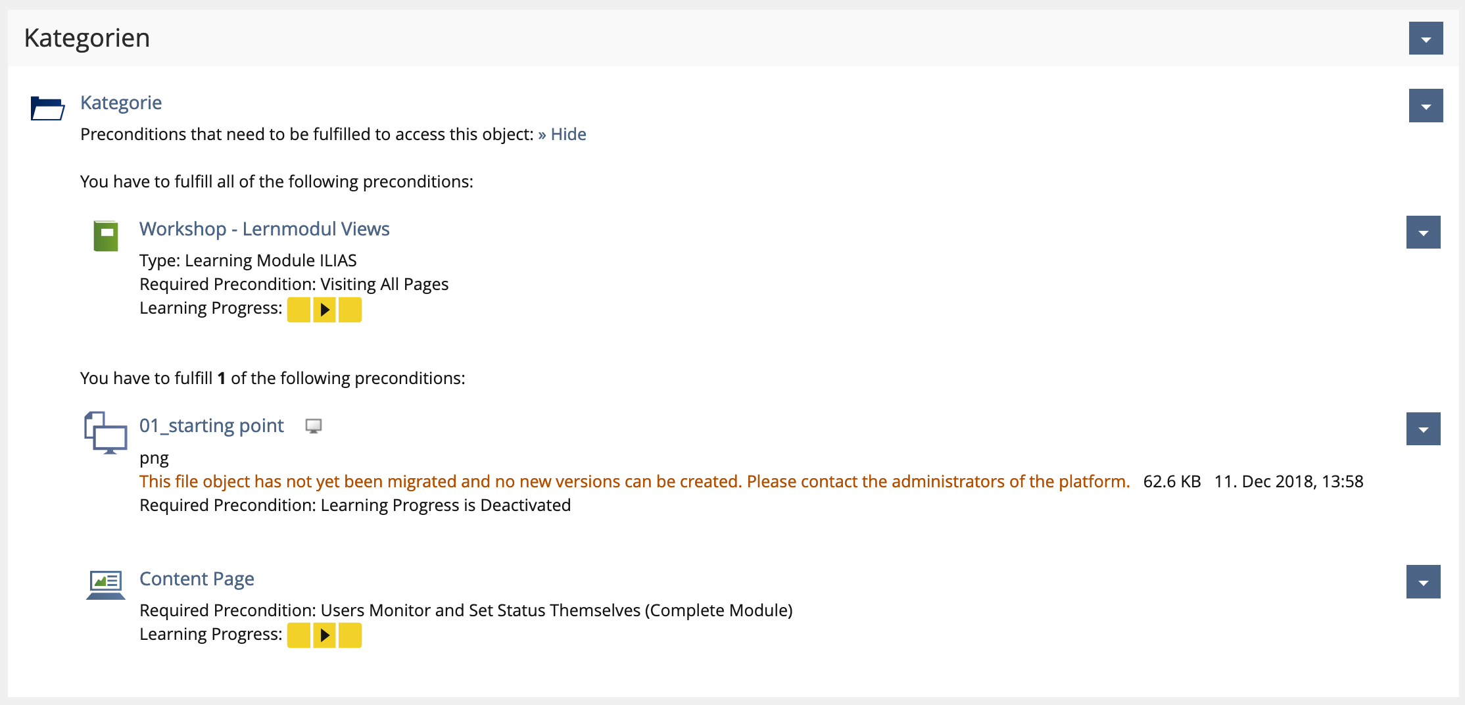Click the Kategorien block heading
This screenshot has height=705, width=1465.
point(87,38)
